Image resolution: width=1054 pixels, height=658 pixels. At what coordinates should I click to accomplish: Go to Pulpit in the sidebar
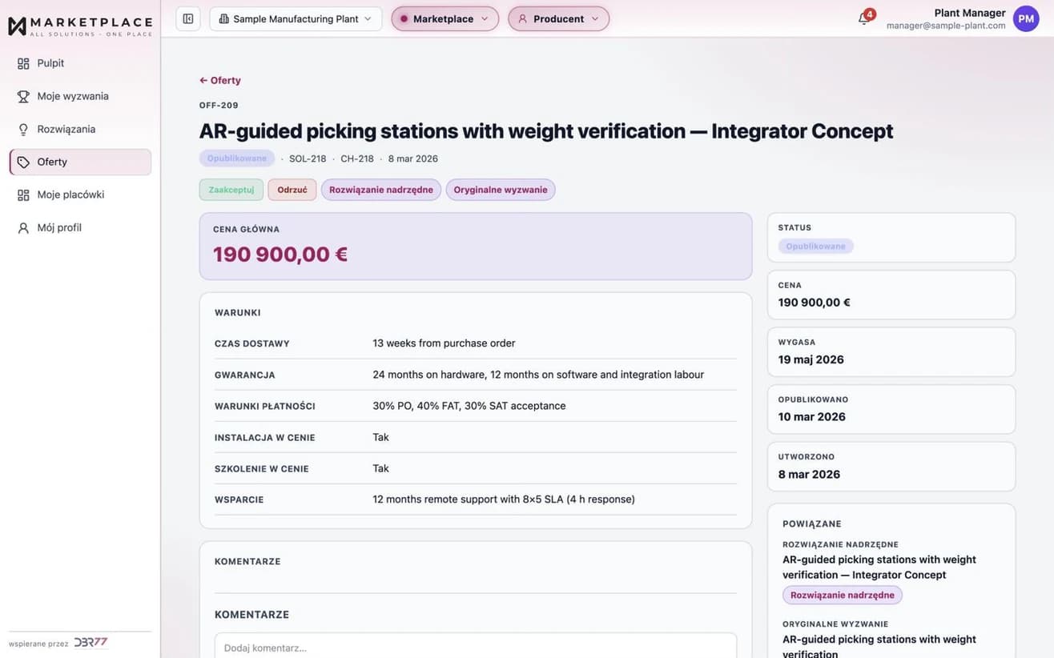click(80, 63)
